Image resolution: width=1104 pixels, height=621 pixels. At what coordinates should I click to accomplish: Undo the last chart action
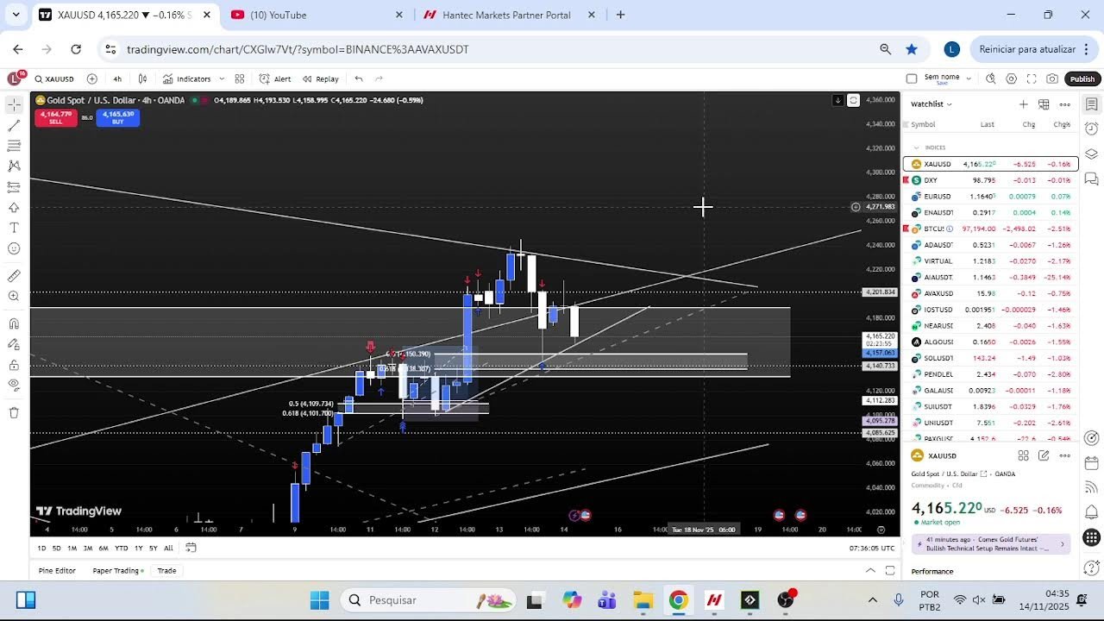tap(359, 78)
